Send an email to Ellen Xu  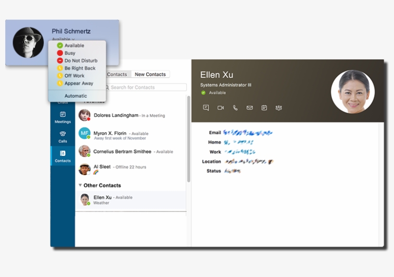point(249,108)
